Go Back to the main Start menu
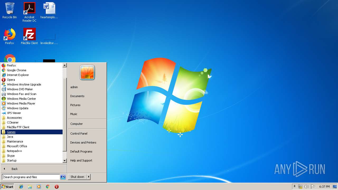 (x=34, y=169)
